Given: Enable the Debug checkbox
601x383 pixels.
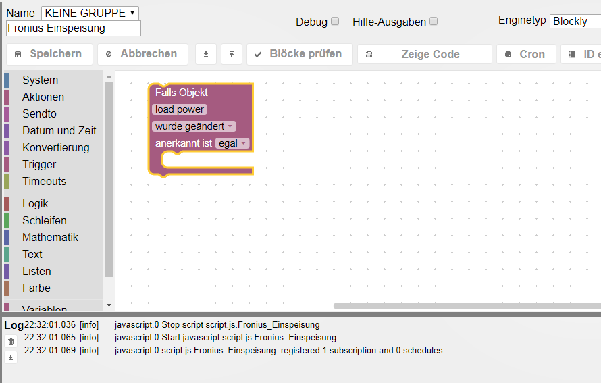Looking at the screenshot, I should (335, 21).
